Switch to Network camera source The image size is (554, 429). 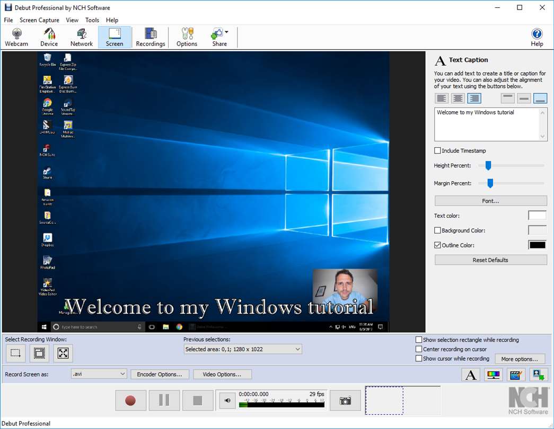click(x=82, y=37)
